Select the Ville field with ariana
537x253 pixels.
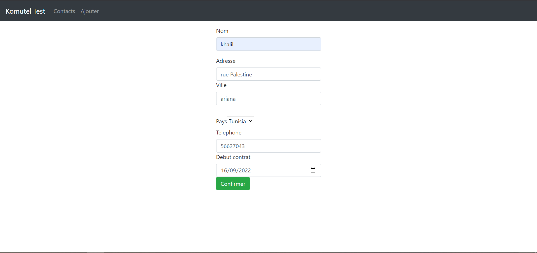click(268, 98)
